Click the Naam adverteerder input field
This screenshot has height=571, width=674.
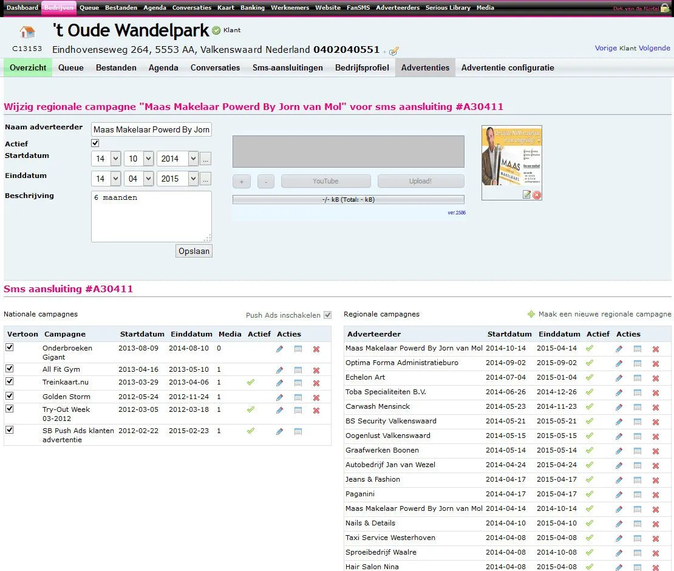point(151,129)
